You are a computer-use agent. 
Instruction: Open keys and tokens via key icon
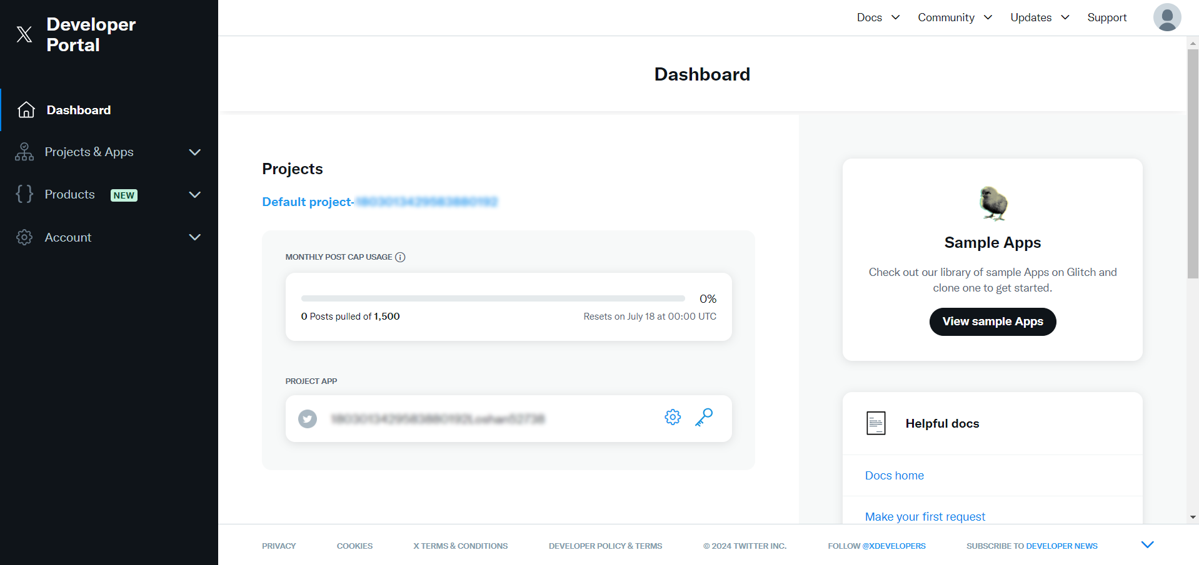tap(704, 417)
